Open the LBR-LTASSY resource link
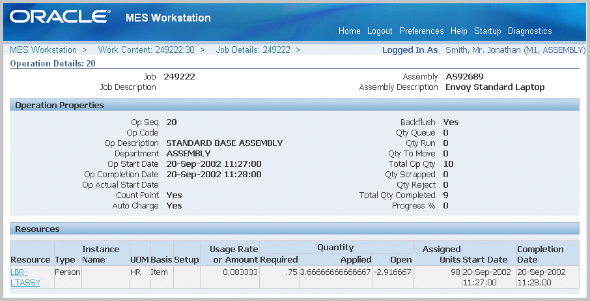590x301 pixels. point(25,278)
